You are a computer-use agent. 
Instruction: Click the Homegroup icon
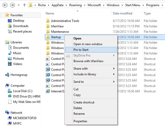click(x=7, y=75)
